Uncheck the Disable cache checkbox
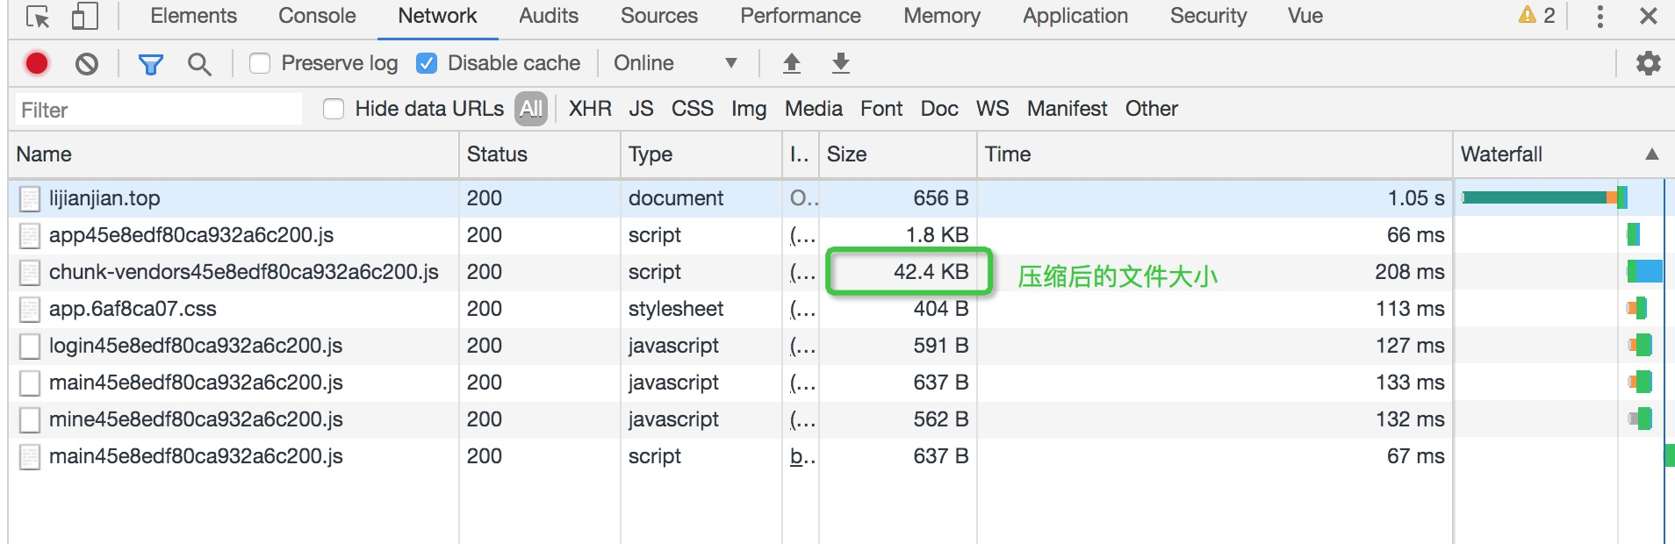Viewport: 1675px width, 544px height. coord(427,63)
